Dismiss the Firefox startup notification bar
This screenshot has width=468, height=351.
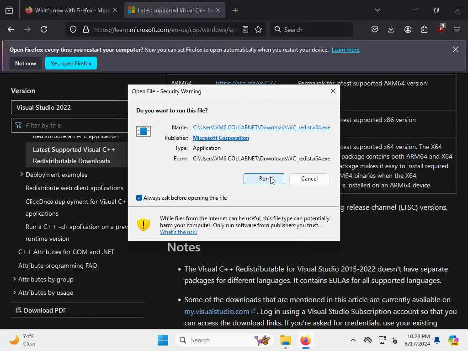(x=455, y=49)
